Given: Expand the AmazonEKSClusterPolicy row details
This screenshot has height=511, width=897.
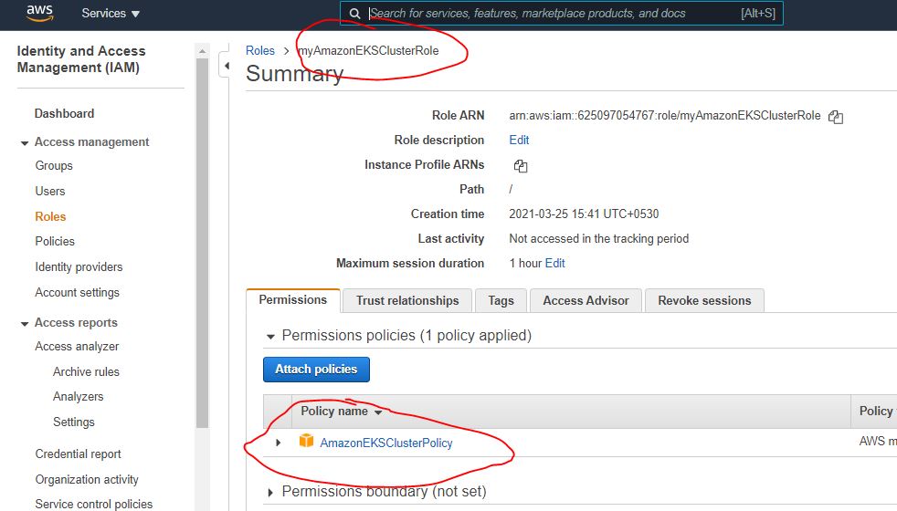Looking at the screenshot, I should pos(279,443).
